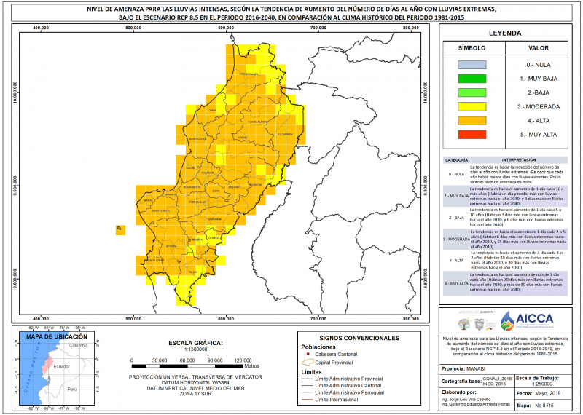Click the Límite Internacional red line symbol
Screen dimensions: 583x415
pyautogui.click(x=307, y=400)
